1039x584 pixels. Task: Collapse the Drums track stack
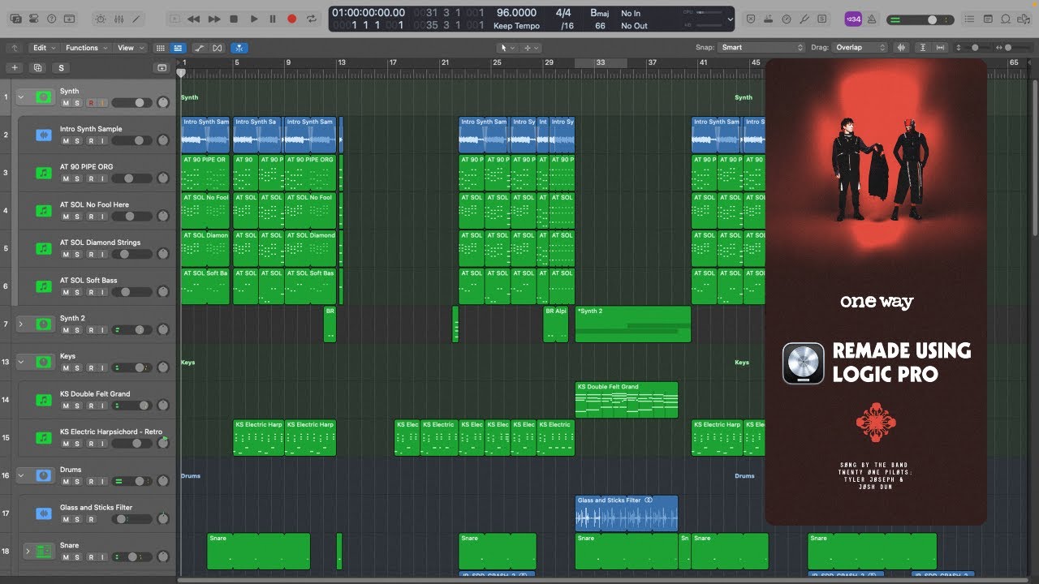pos(22,475)
